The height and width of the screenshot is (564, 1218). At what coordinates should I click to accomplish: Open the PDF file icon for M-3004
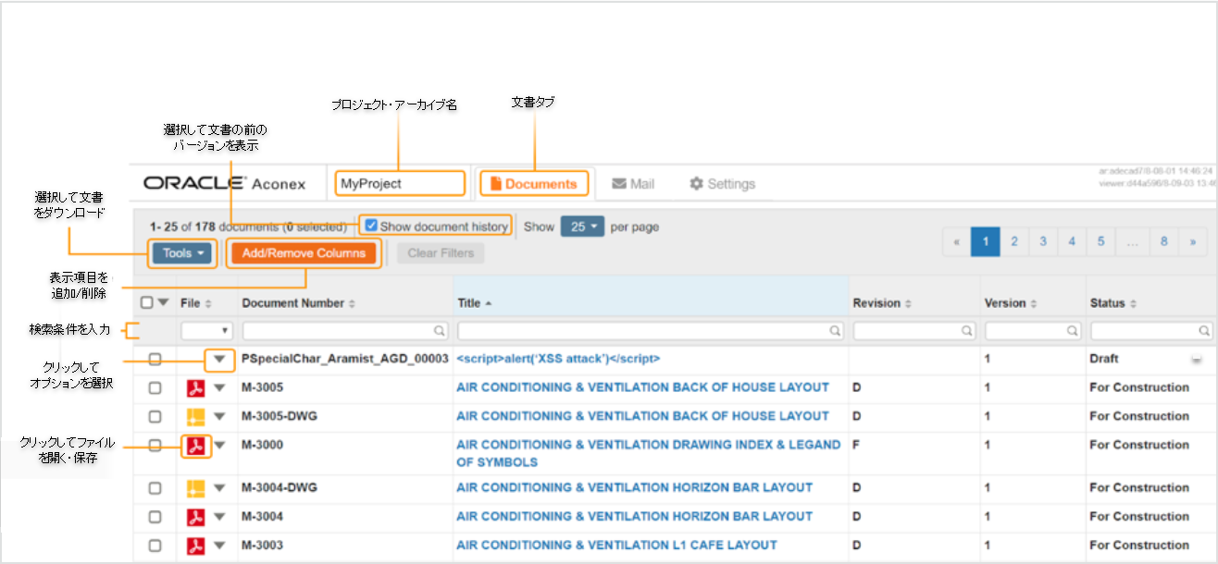point(194,517)
